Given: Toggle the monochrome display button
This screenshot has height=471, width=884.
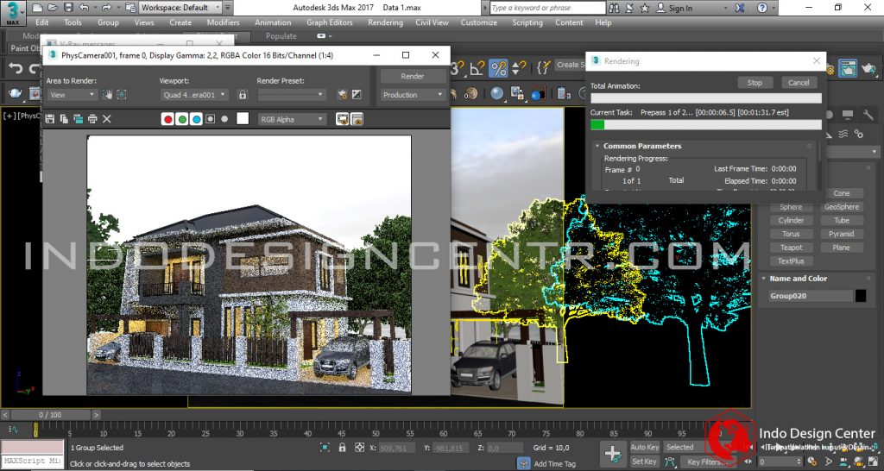Looking at the screenshot, I should tap(224, 119).
